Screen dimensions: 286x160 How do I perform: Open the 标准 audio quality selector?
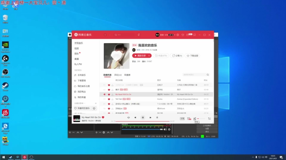point(182,118)
